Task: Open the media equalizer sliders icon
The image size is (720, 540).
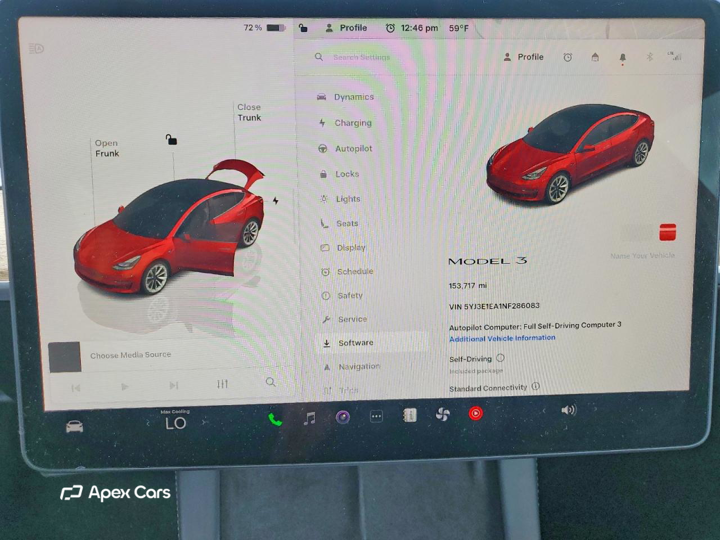Action: (222, 384)
